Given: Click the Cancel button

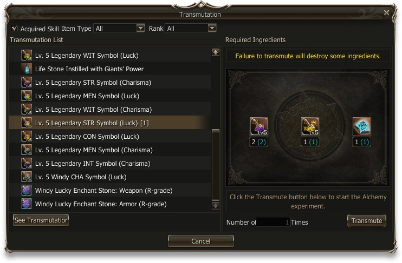Looking at the screenshot, I should [200, 241].
